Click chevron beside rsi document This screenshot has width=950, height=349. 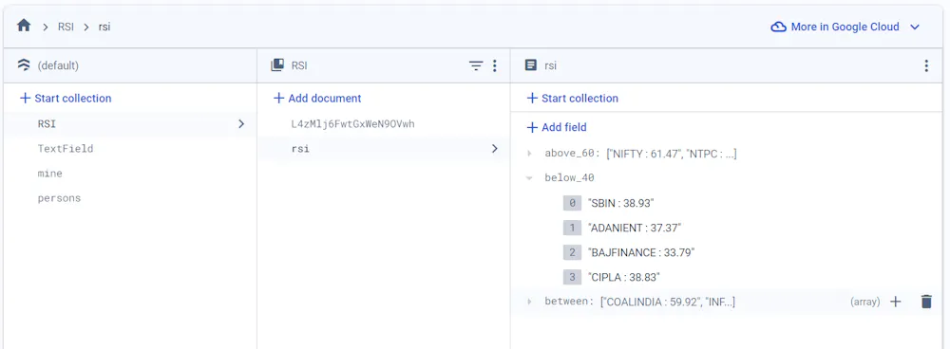(x=494, y=149)
